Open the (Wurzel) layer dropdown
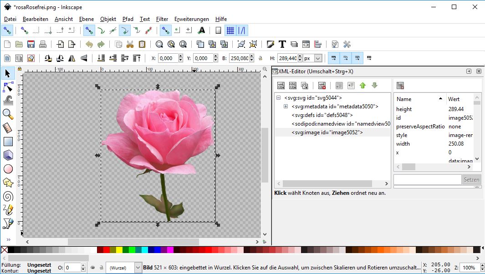The height and width of the screenshot is (274, 485). (x=138, y=268)
